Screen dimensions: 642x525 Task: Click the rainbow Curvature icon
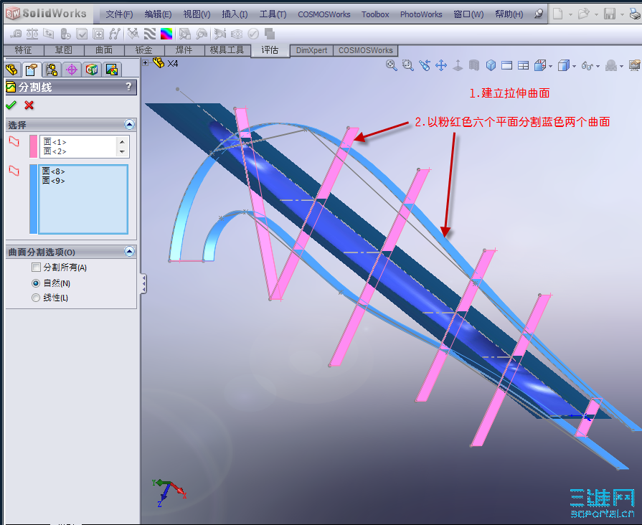pos(166,34)
